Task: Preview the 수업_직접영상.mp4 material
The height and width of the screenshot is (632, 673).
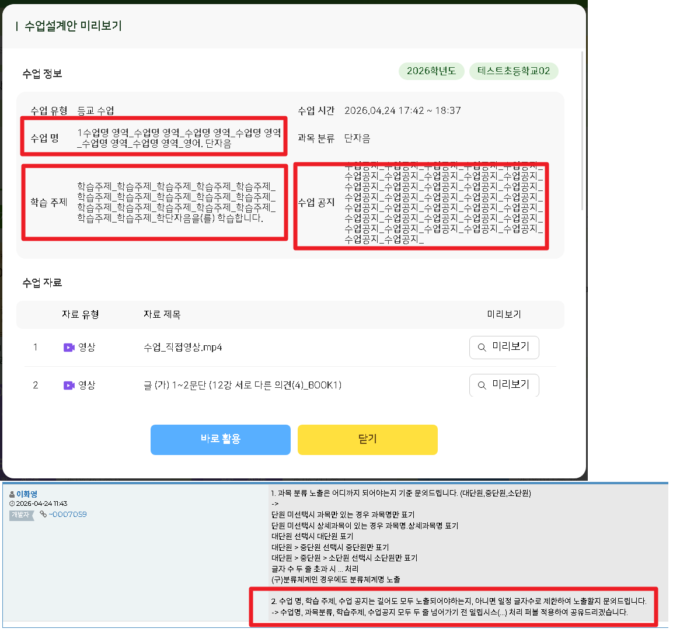Action: pos(504,347)
